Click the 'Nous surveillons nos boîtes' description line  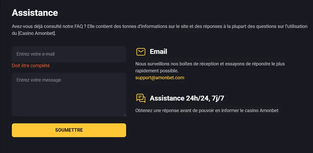point(210,64)
